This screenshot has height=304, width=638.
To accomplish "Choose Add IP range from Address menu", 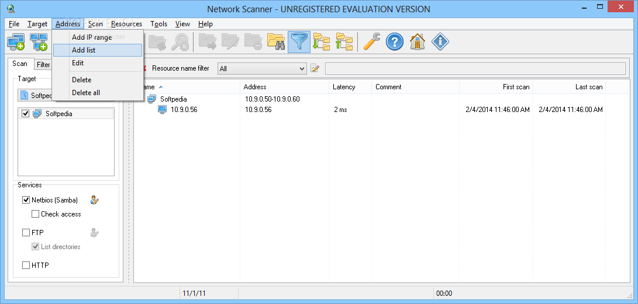I will click(x=98, y=37).
